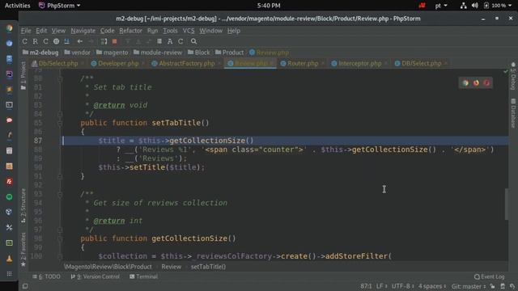Click the 87:1 cursor position indicator
Viewport: 518px width, 291px height.
click(366, 286)
